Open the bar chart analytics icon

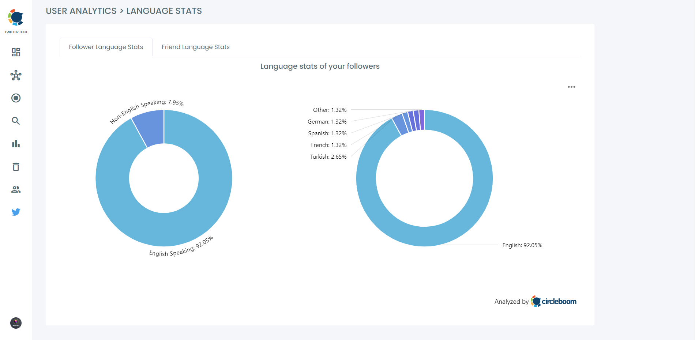[16, 144]
